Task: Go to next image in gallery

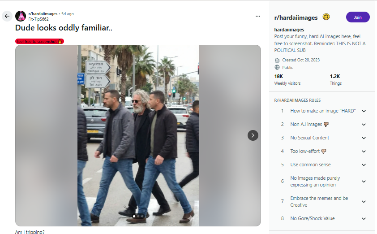Action: point(253,135)
